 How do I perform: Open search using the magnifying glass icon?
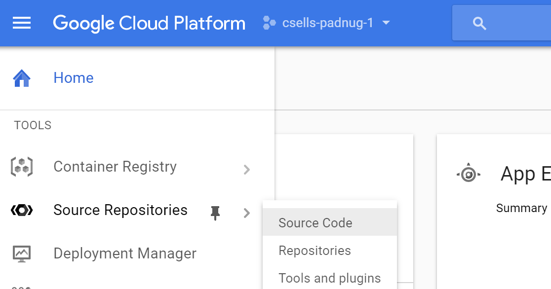[x=479, y=23]
